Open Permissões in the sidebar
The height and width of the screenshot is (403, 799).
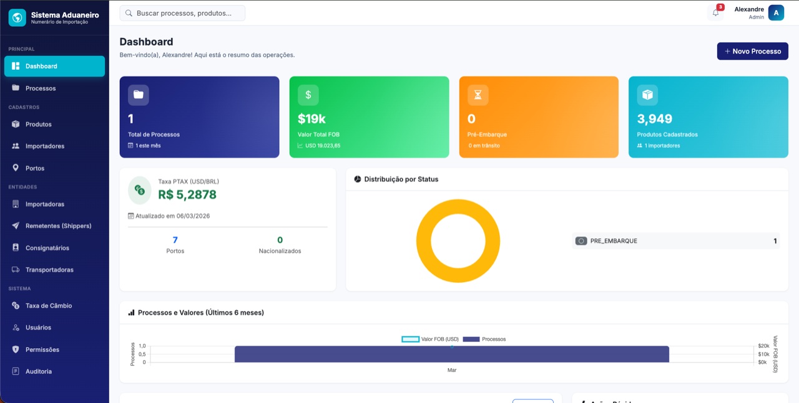pos(54,349)
